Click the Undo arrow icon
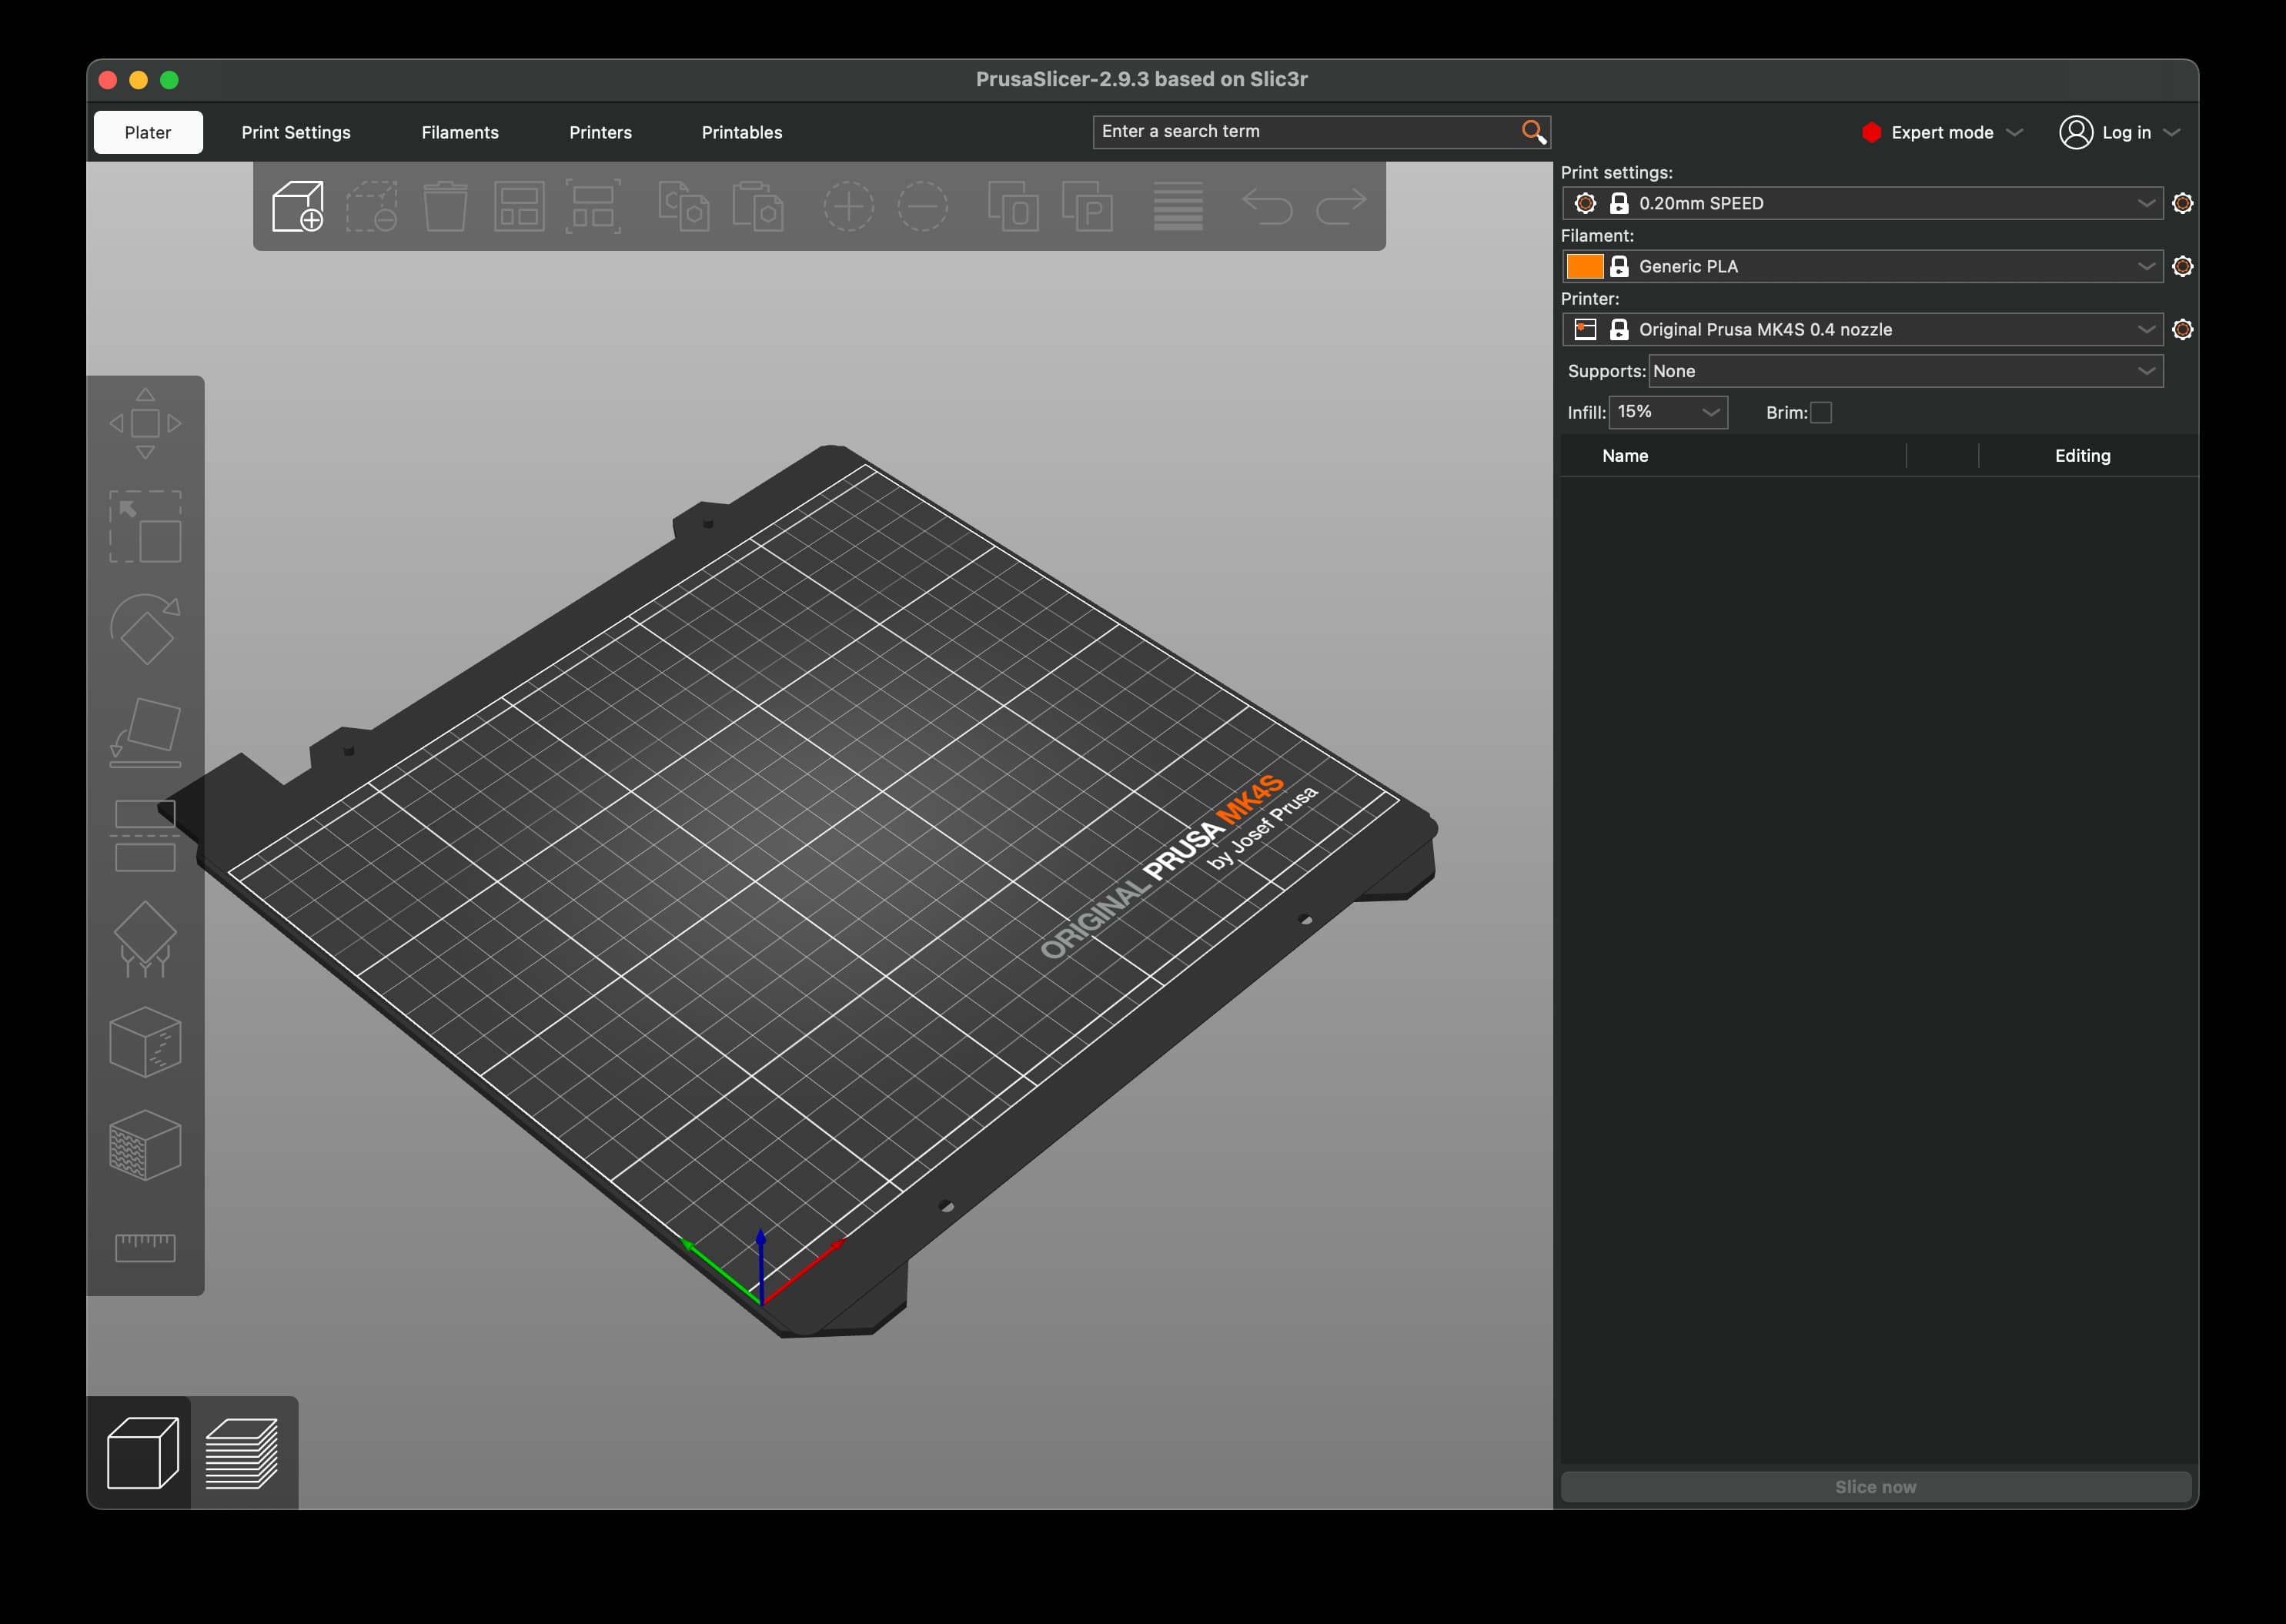The image size is (2286, 1624). tap(1266, 206)
